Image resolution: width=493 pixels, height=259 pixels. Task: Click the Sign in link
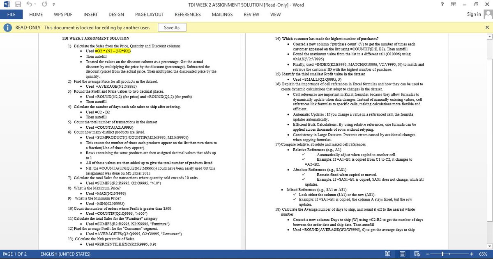(474, 14)
